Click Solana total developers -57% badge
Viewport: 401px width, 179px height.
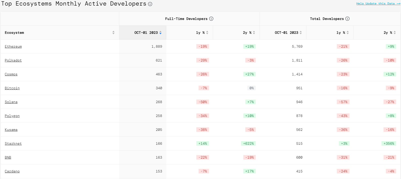click(343, 102)
